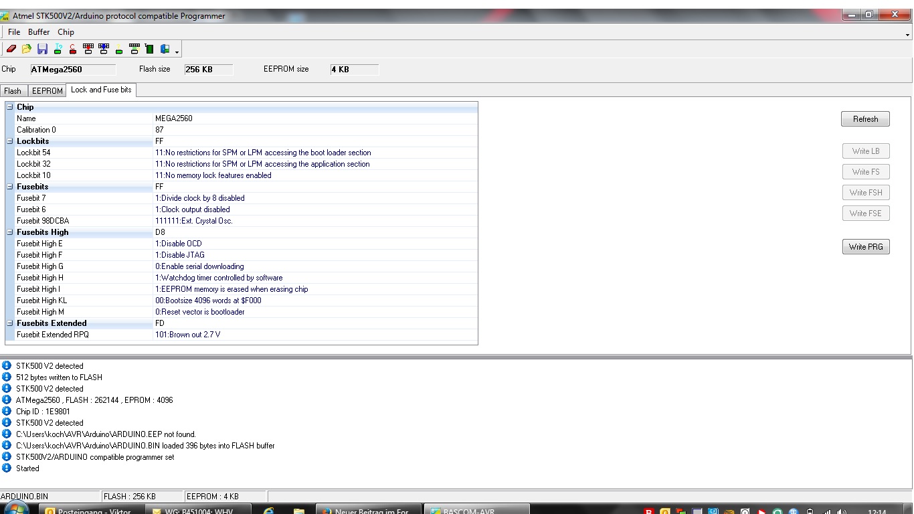914x514 pixels.
Task: Collapse the Fusebits High group
Action: [10, 232]
